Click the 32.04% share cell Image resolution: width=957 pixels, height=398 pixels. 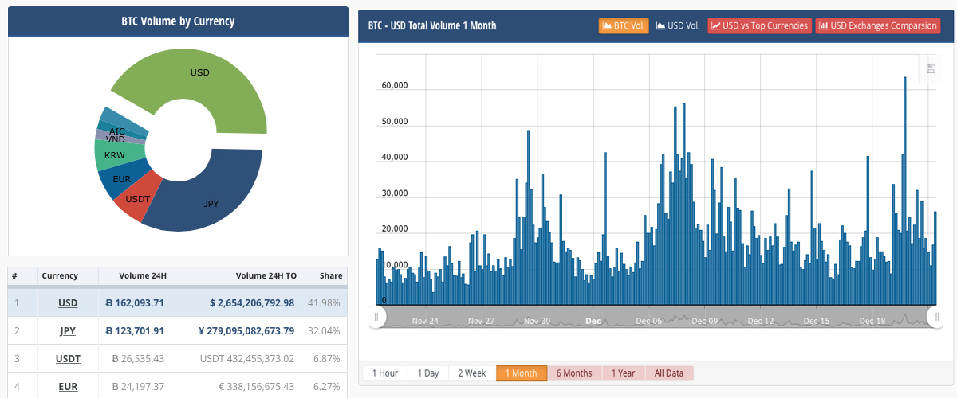coord(325,331)
